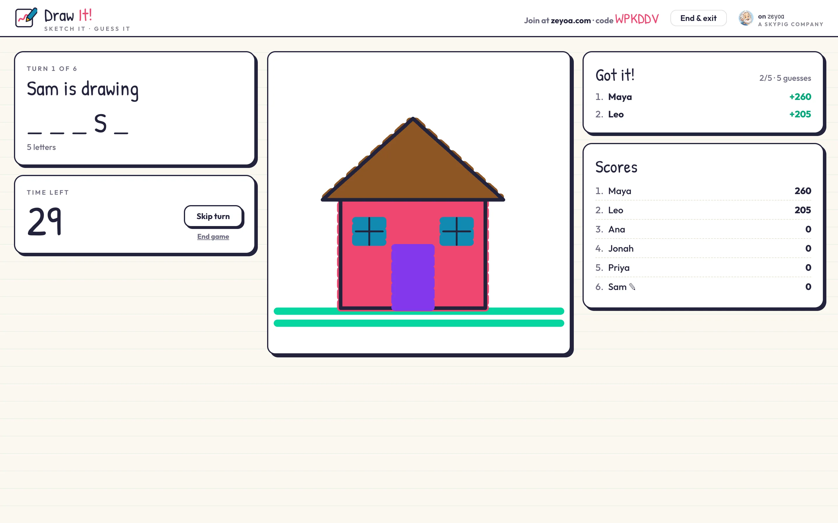Click Maya's score 260 in Scores

803,191
